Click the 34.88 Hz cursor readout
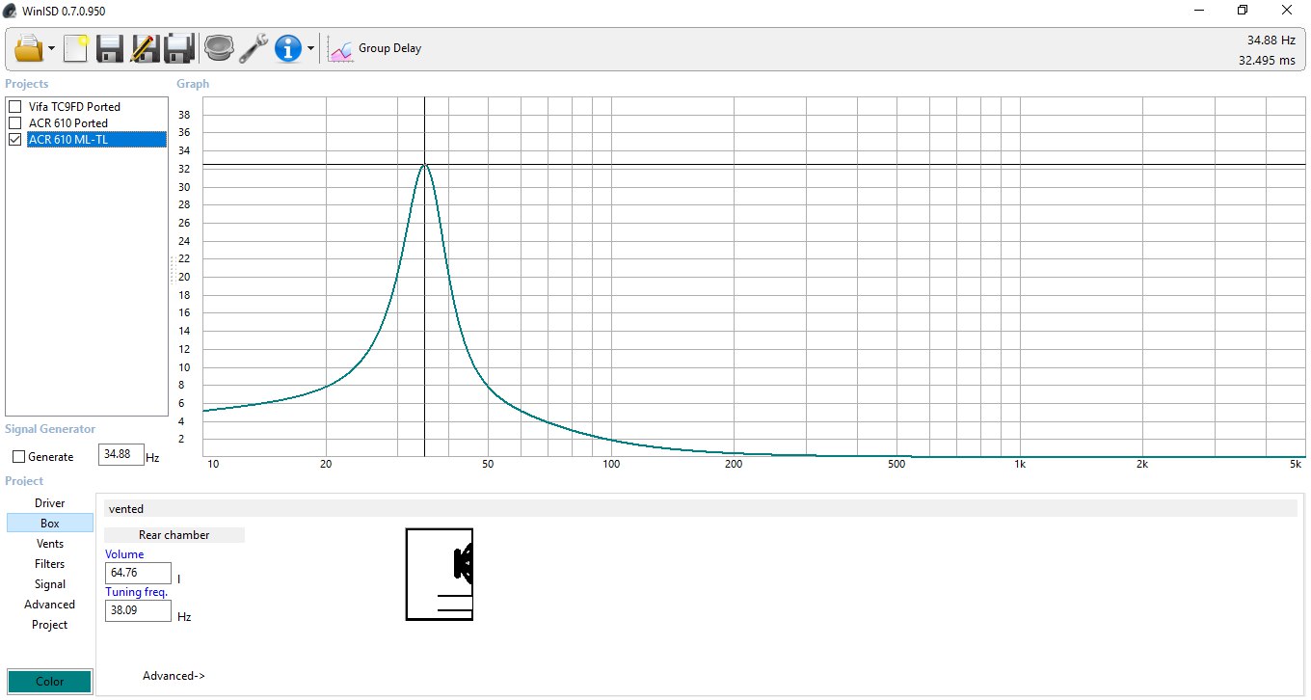The image size is (1311, 700). click(1271, 40)
